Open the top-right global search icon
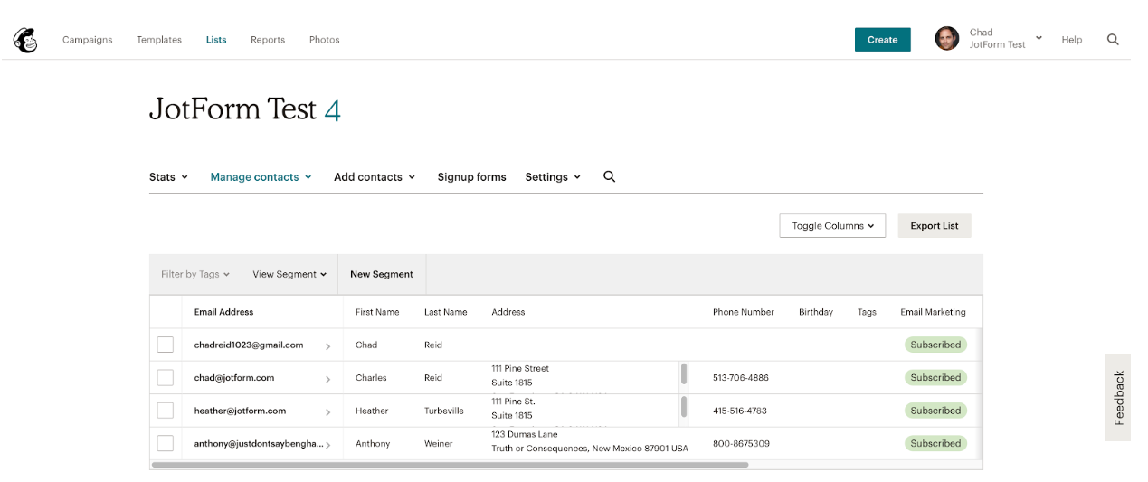Image resolution: width=1148 pixels, height=482 pixels. (1113, 40)
